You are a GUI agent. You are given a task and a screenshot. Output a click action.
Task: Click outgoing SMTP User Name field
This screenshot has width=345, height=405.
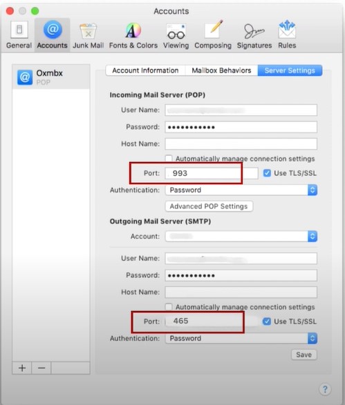241,259
